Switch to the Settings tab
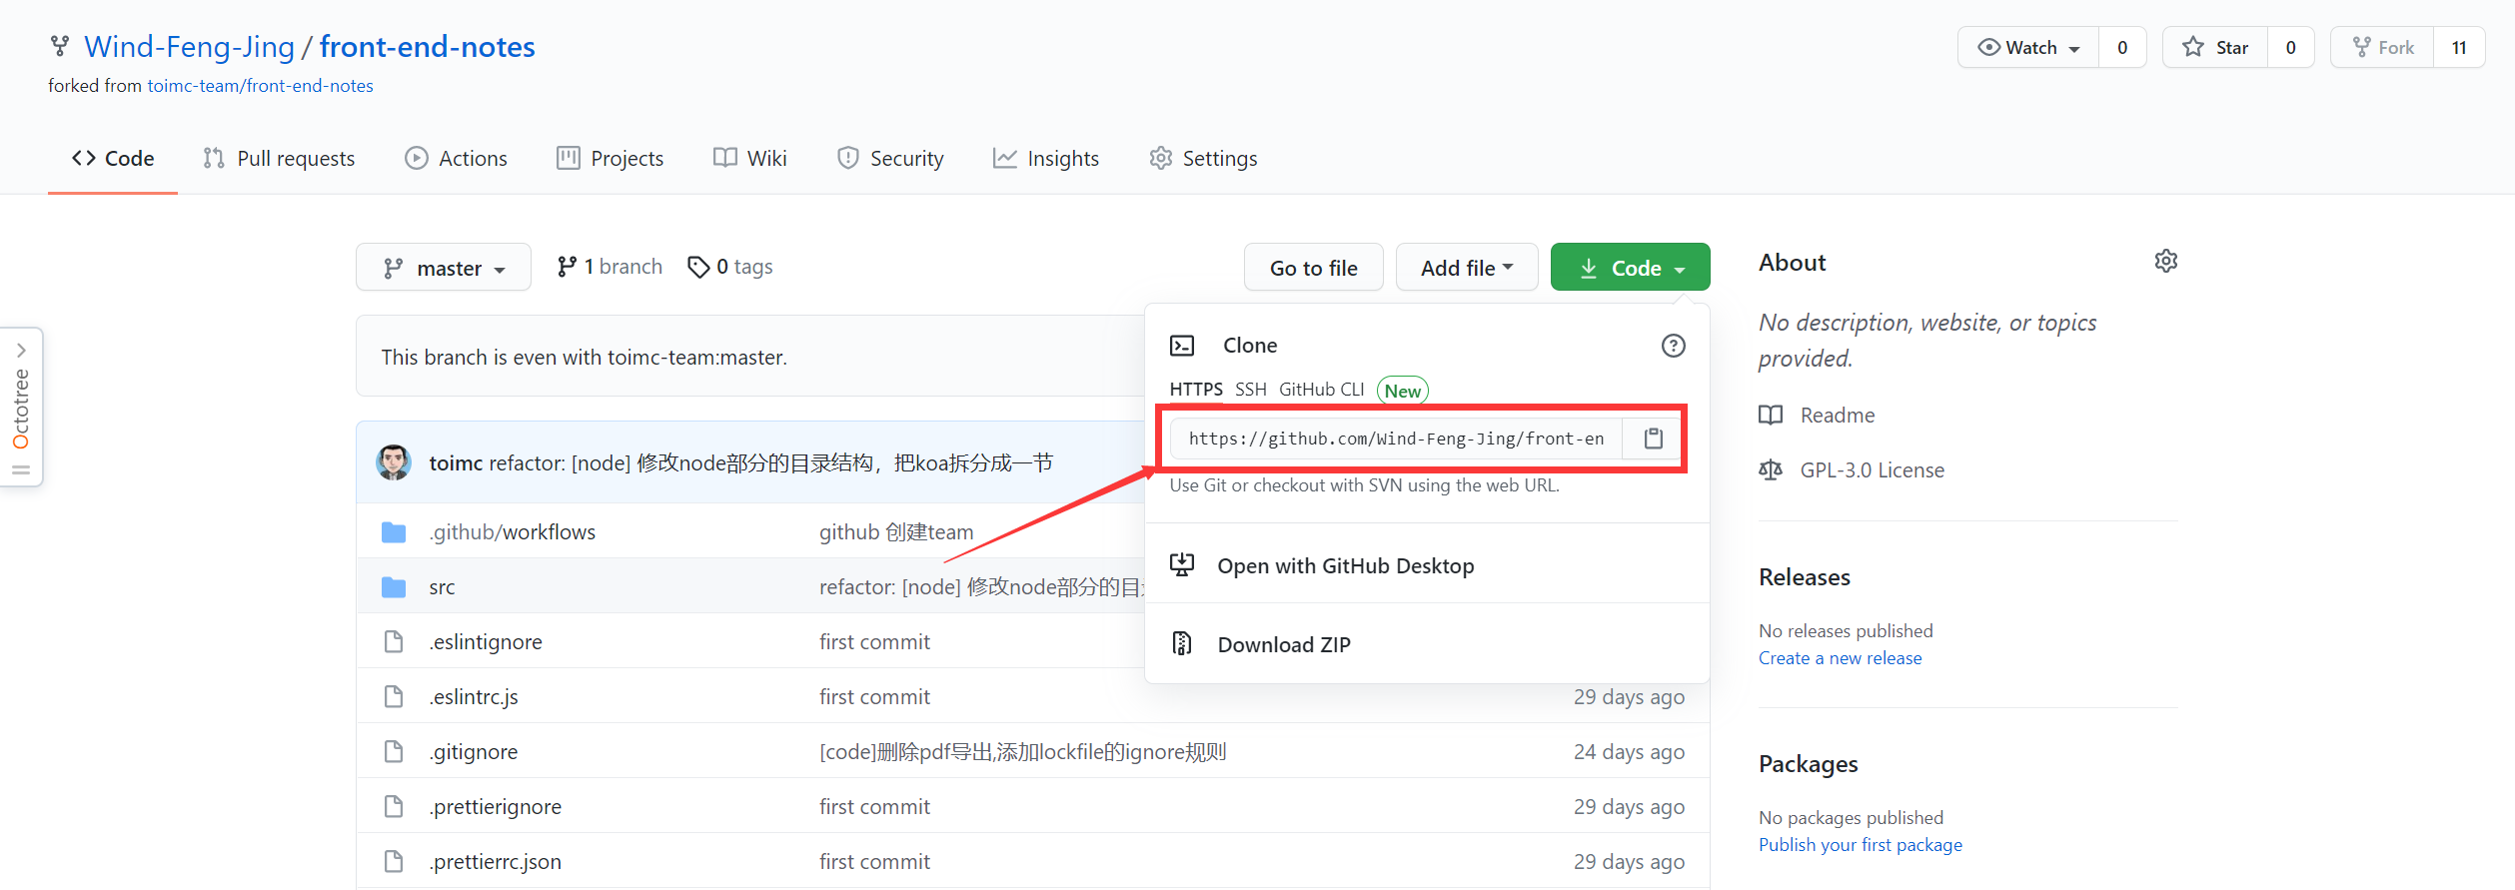Screen dimensions: 2515x890 coord(1203,158)
